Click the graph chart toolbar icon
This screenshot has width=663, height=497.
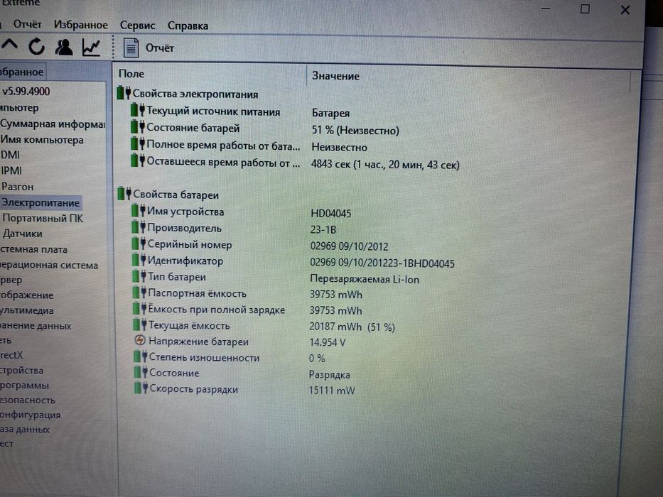pyautogui.click(x=92, y=48)
